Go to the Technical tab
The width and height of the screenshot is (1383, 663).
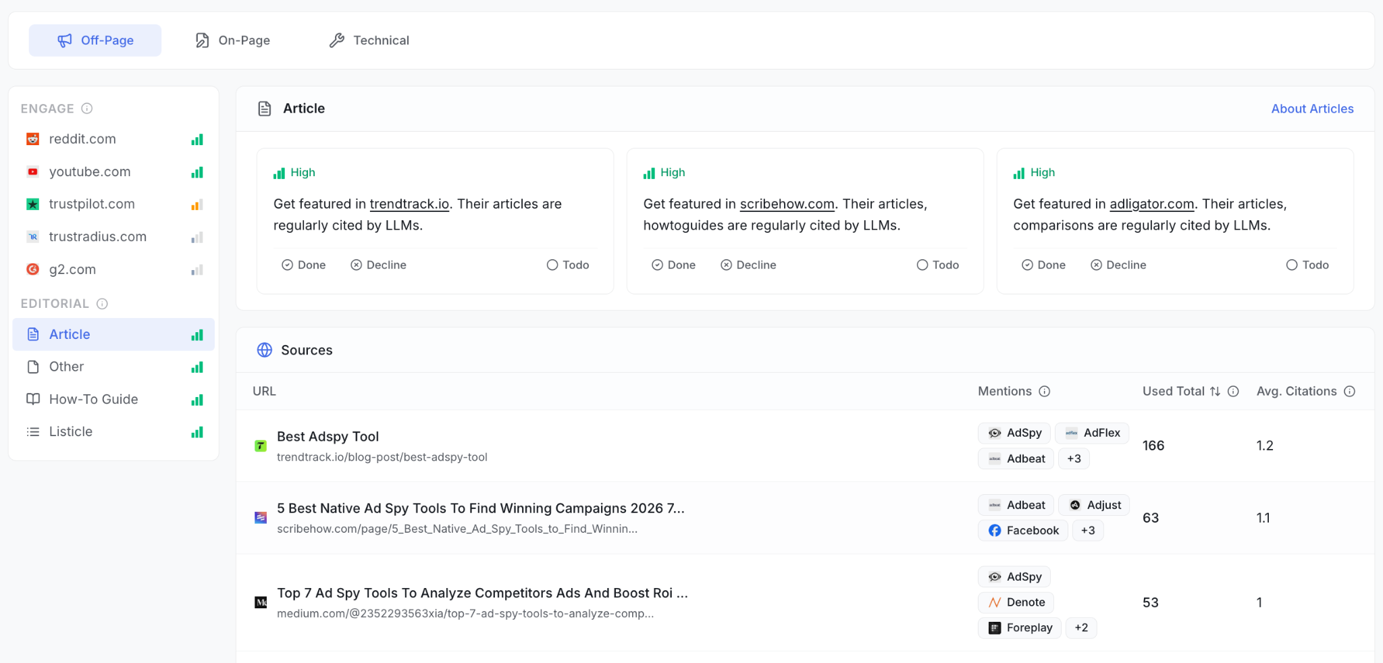tap(369, 41)
